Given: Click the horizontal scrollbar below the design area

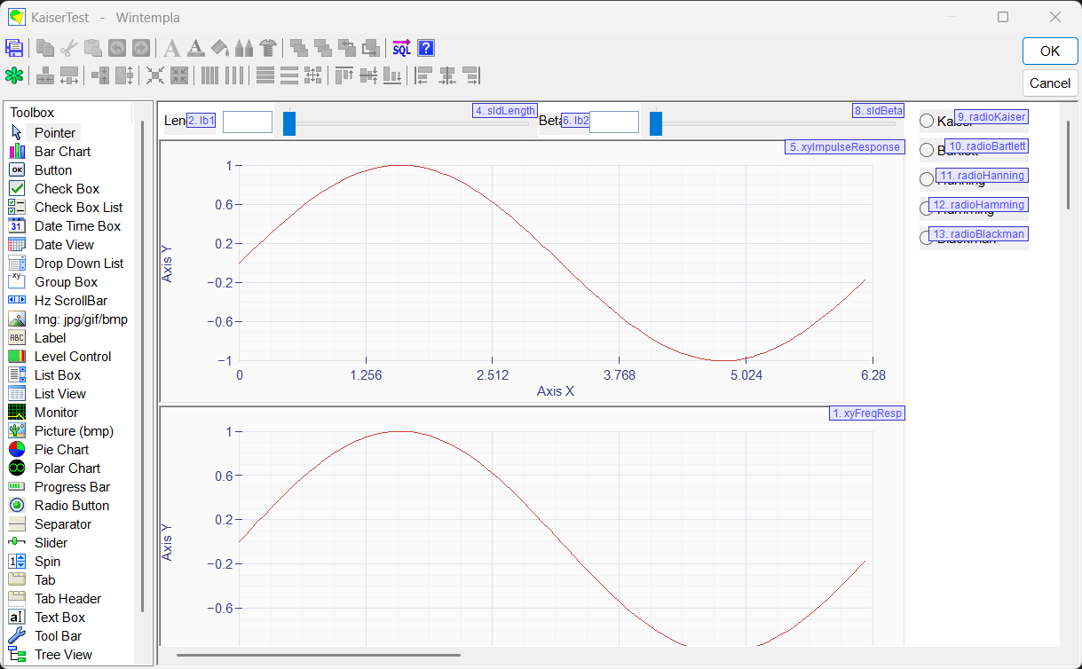Looking at the screenshot, I should pyautogui.click(x=319, y=656).
